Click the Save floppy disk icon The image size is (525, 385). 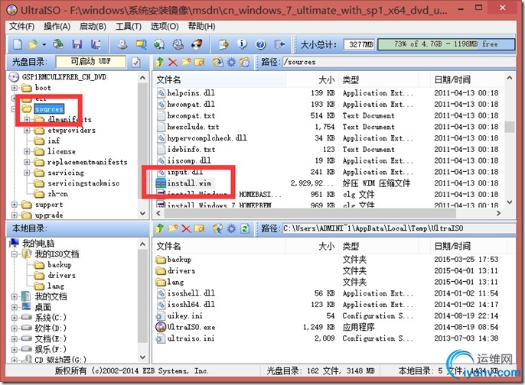tap(77, 44)
